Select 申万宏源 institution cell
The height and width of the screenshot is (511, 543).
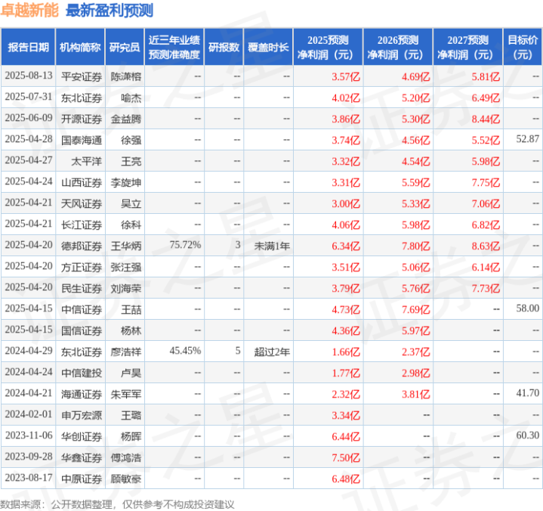[x=82, y=415]
